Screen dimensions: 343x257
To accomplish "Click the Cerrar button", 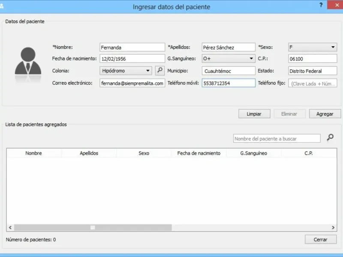I will pos(321,239).
